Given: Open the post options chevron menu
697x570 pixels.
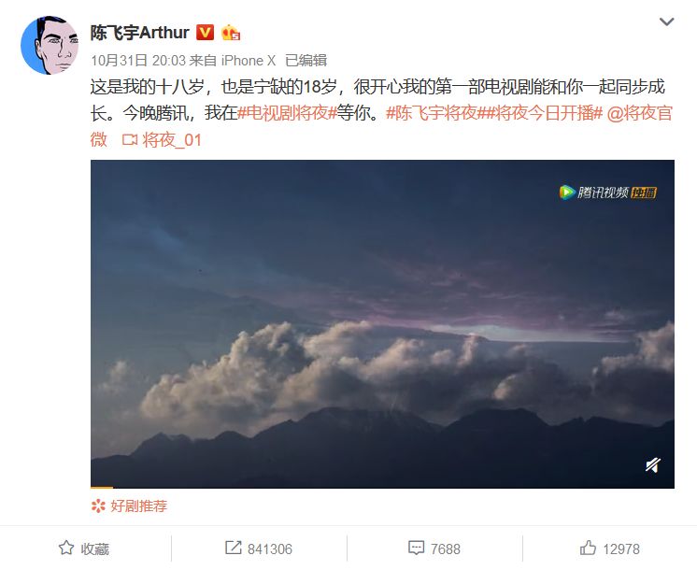Looking at the screenshot, I should point(666,21).
